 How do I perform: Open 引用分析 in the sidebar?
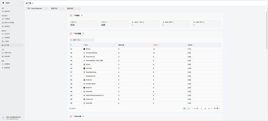tap(12, 34)
